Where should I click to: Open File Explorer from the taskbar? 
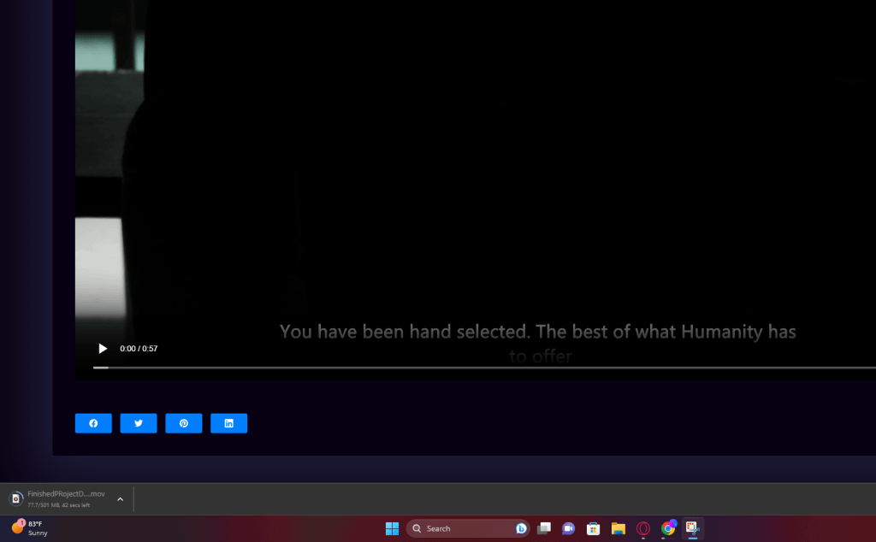pyautogui.click(x=618, y=528)
